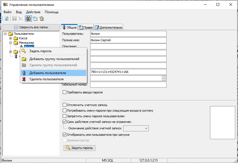Switch to the Права tab
Viewport: 238px width, 163px height.
[86, 27]
